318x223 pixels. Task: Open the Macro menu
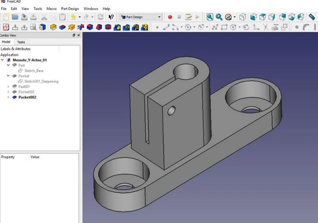pyautogui.click(x=51, y=9)
